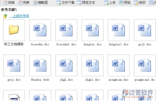This screenshot has height=101, width=156.
Task: Select the dongtai.doc file
Action: click(92, 30)
